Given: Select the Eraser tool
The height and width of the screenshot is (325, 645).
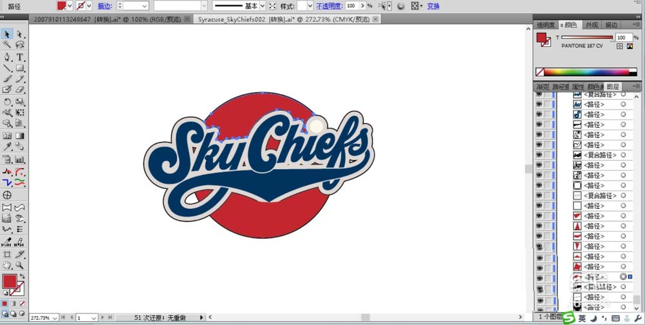Looking at the screenshot, I should (20, 89).
